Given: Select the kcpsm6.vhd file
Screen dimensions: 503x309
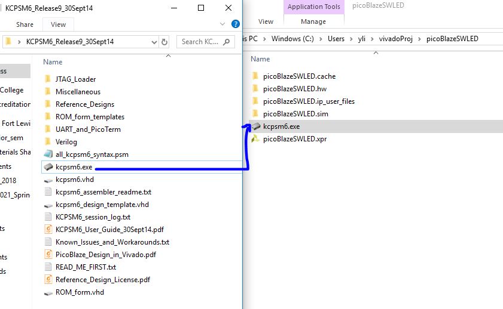Looking at the screenshot, I should (74, 180).
